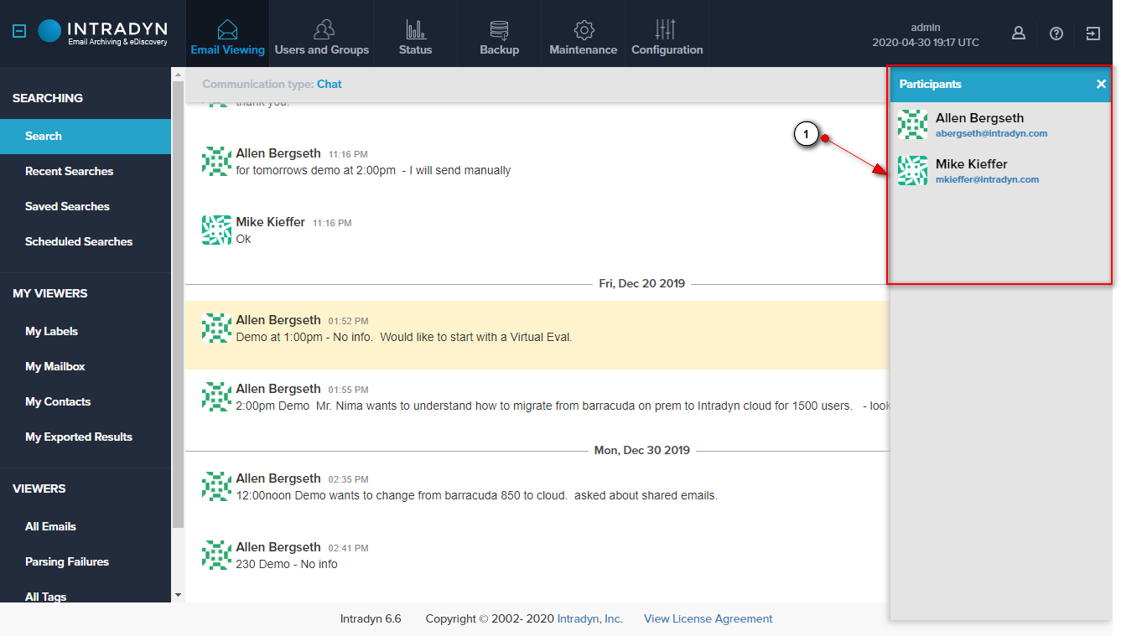
Task: Click the 'Mon, Dec 30 2019' date label
Action: (x=641, y=450)
